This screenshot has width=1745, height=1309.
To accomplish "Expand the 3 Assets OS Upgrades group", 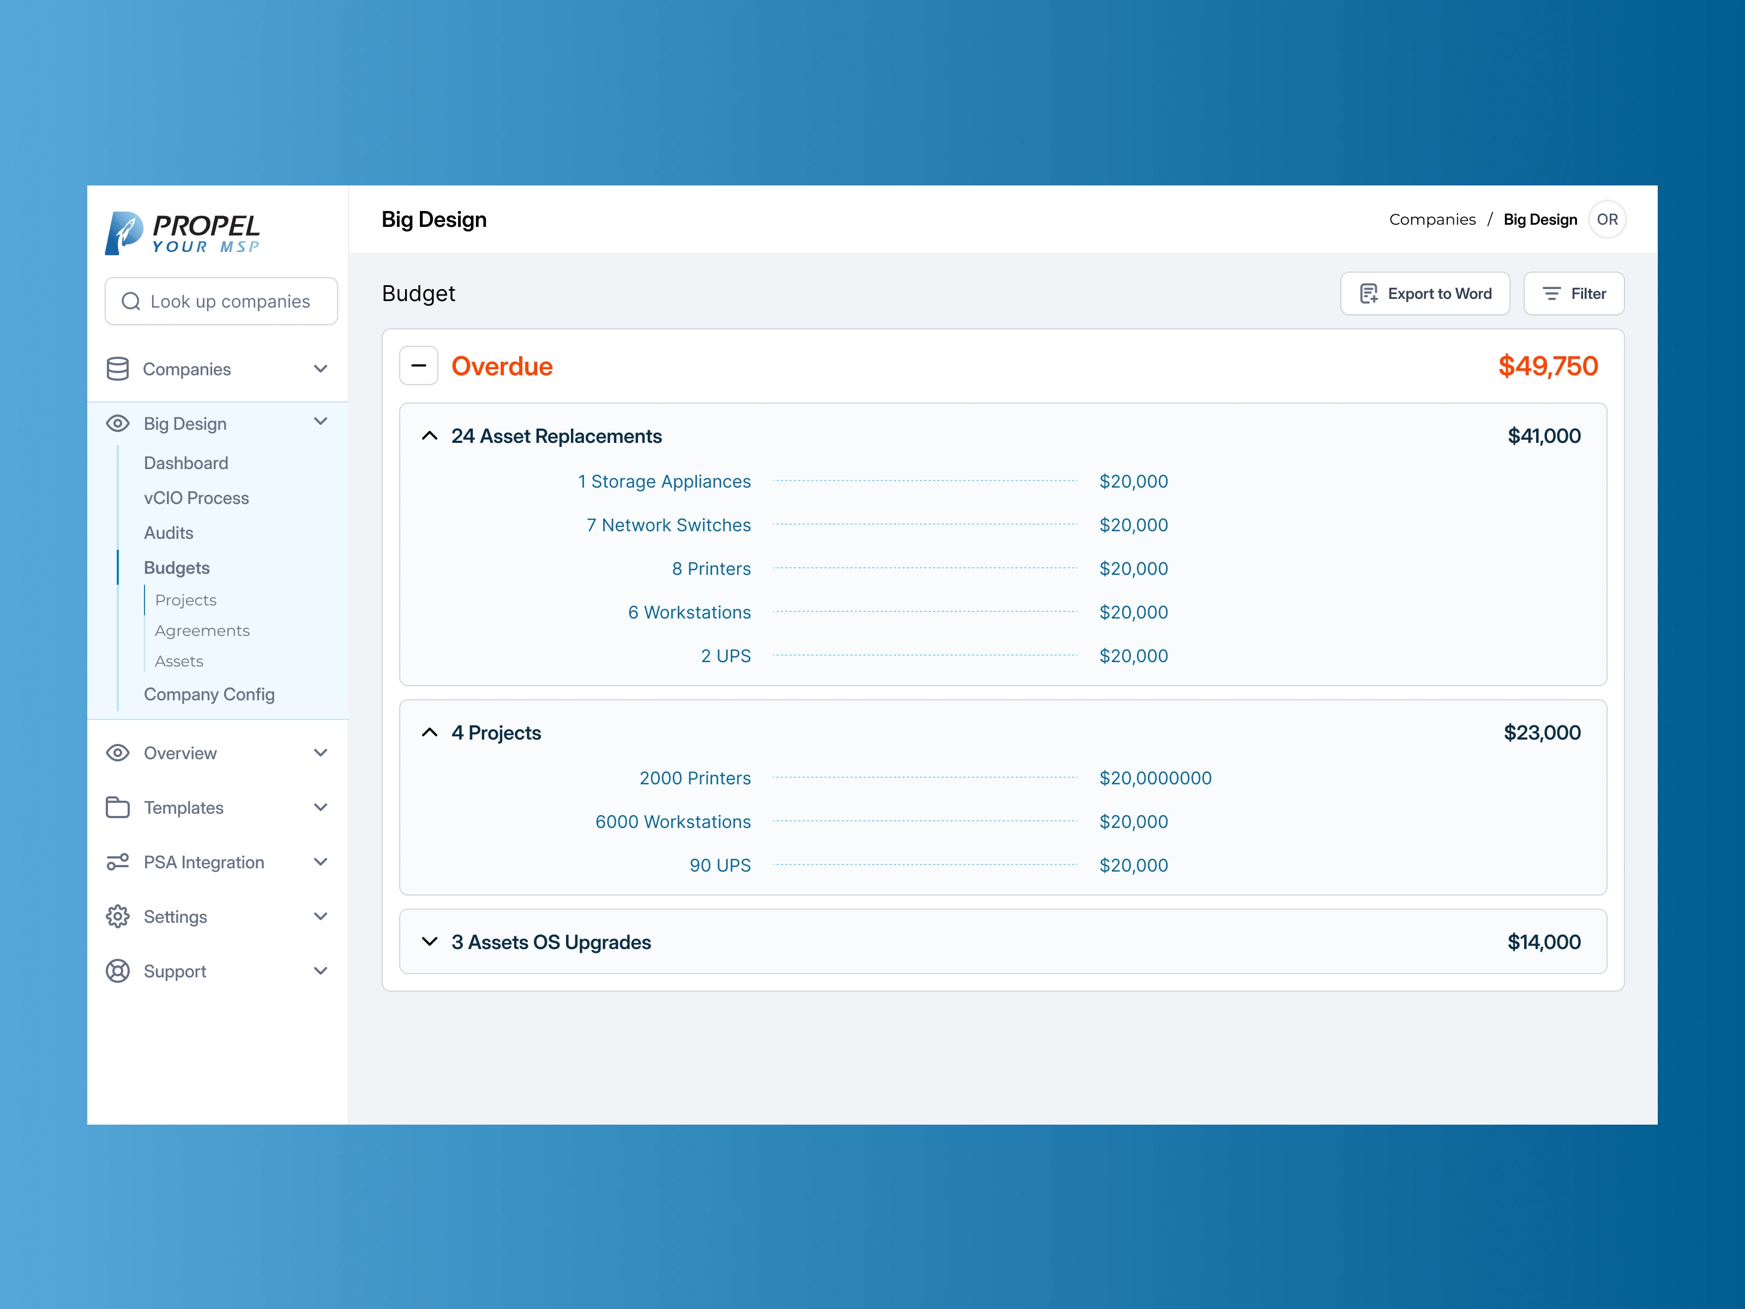I will coord(430,941).
